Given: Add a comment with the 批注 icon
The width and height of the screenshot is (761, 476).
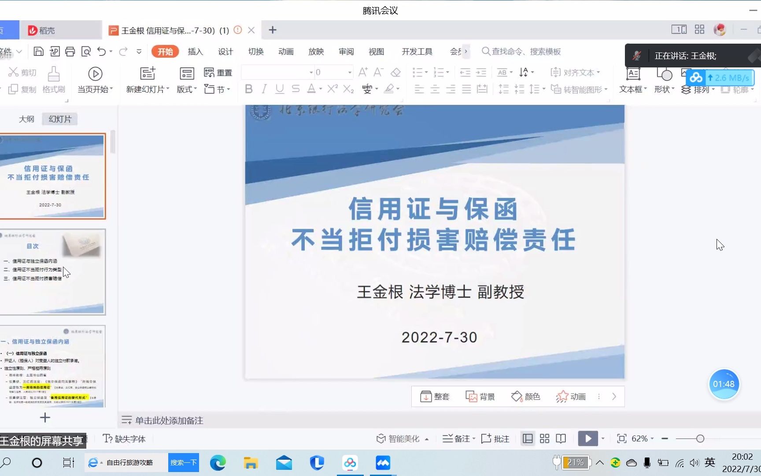Looking at the screenshot, I should pos(495,439).
